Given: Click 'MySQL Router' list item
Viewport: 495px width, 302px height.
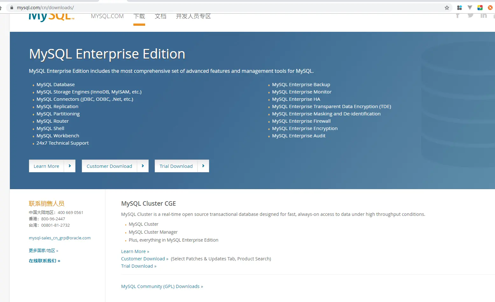Looking at the screenshot, I should 53,121.
